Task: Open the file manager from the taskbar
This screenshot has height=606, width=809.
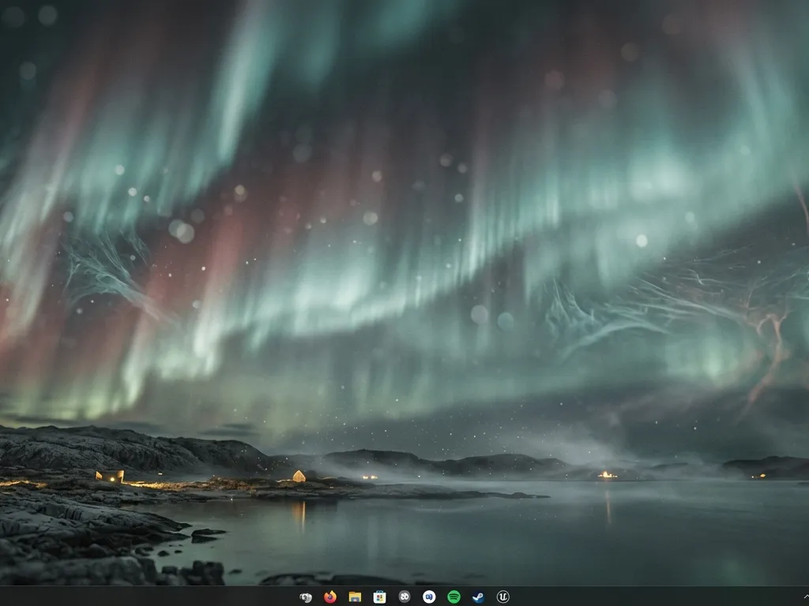Action: click(355, 597)
